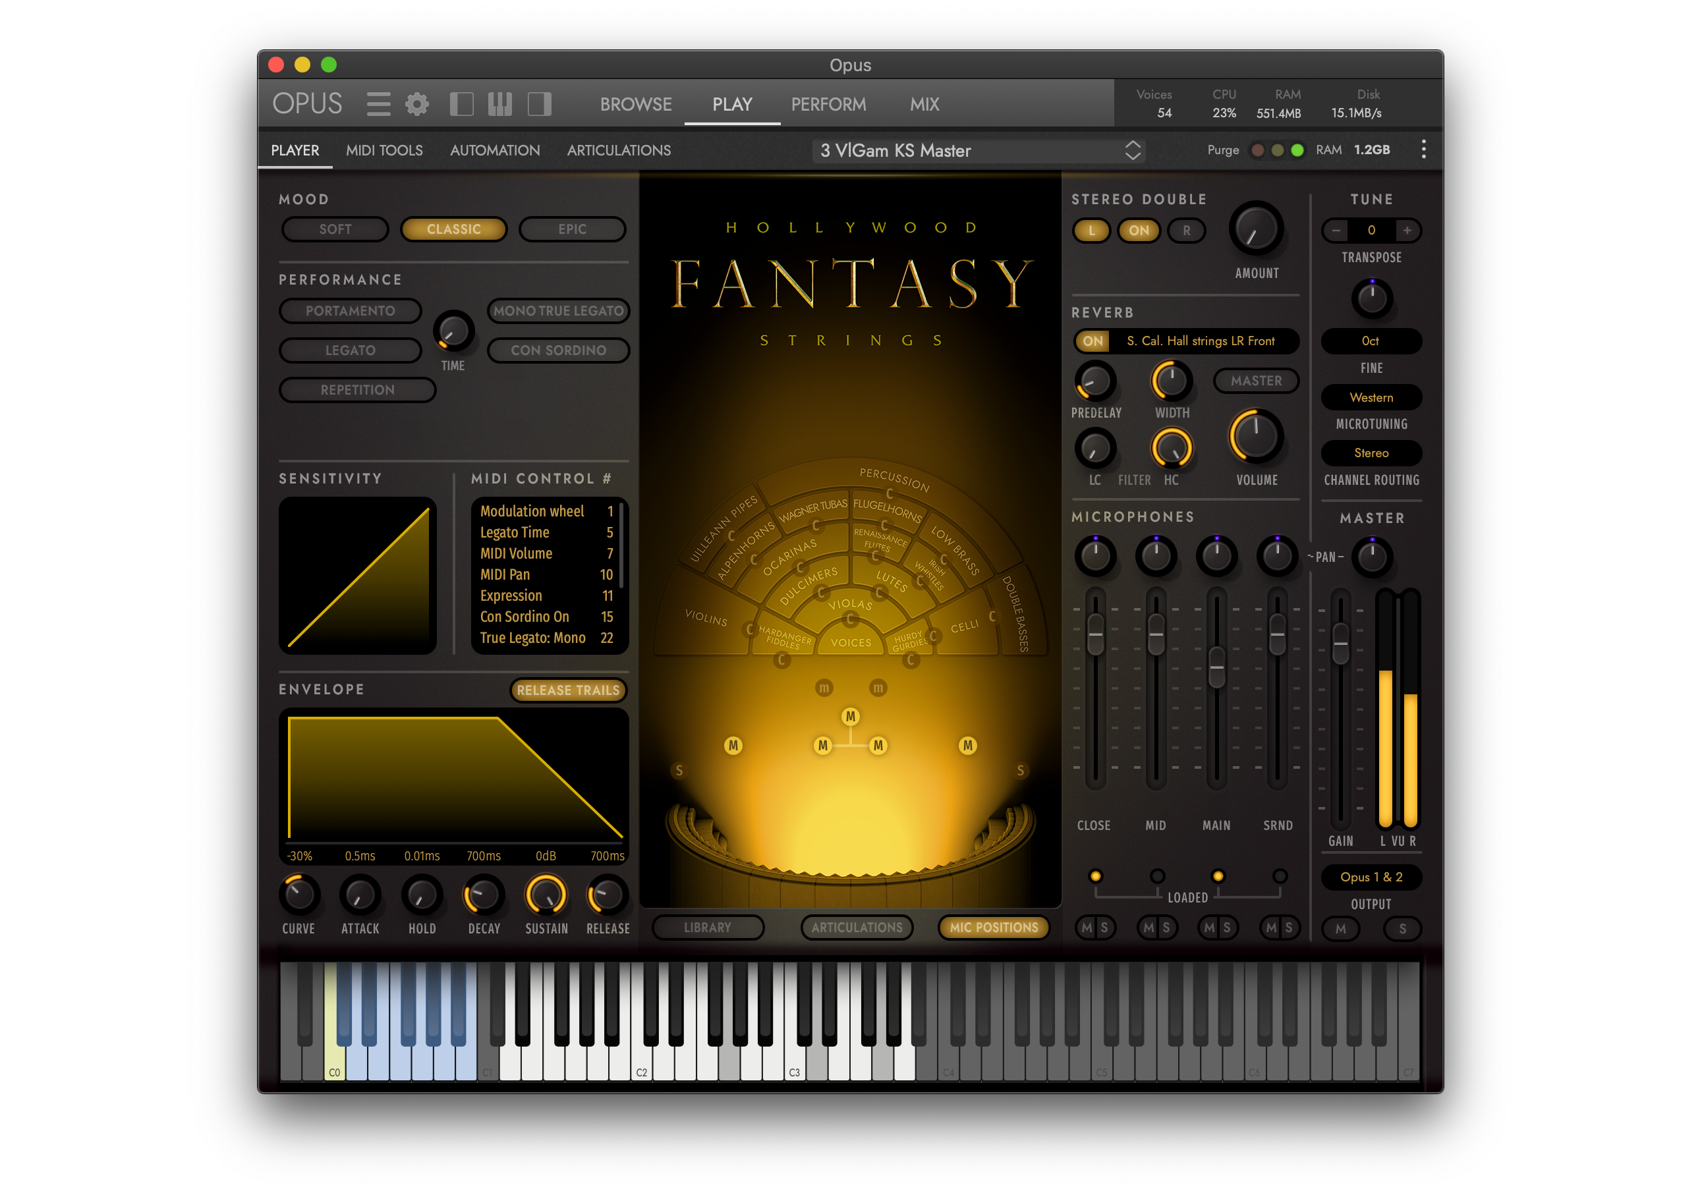This screenshot has height=1191, width=1702.
Task: Toggle Stereo Double L channel
Action: point(1092,231)
